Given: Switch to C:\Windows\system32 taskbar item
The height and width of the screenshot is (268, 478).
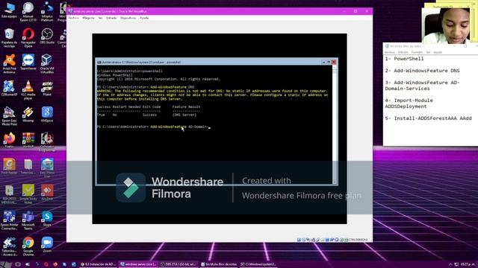Looking at the screenshot, I should pyautogui.click(x=258, y=264).
